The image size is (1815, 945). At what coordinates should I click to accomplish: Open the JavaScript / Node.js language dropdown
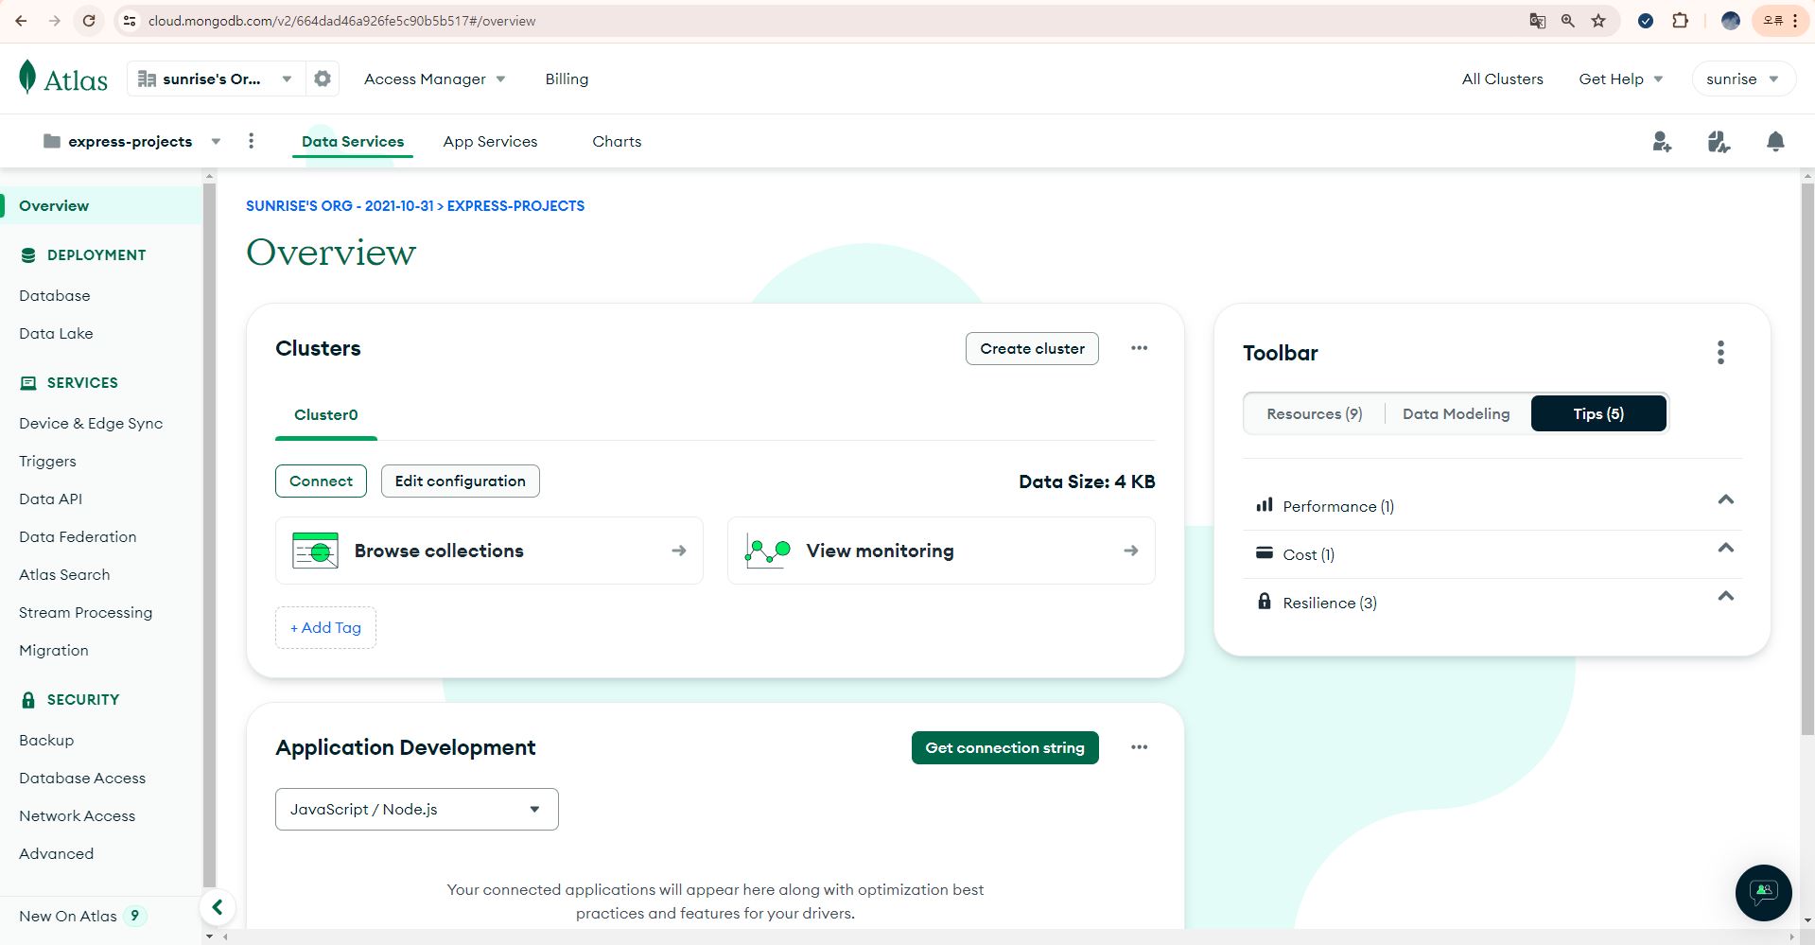tap(416, 810)
